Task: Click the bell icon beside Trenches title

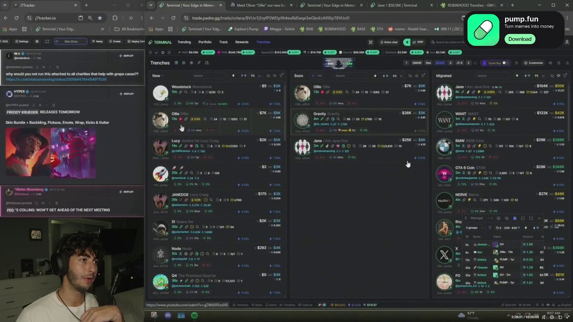Action: tap(206, 63)
